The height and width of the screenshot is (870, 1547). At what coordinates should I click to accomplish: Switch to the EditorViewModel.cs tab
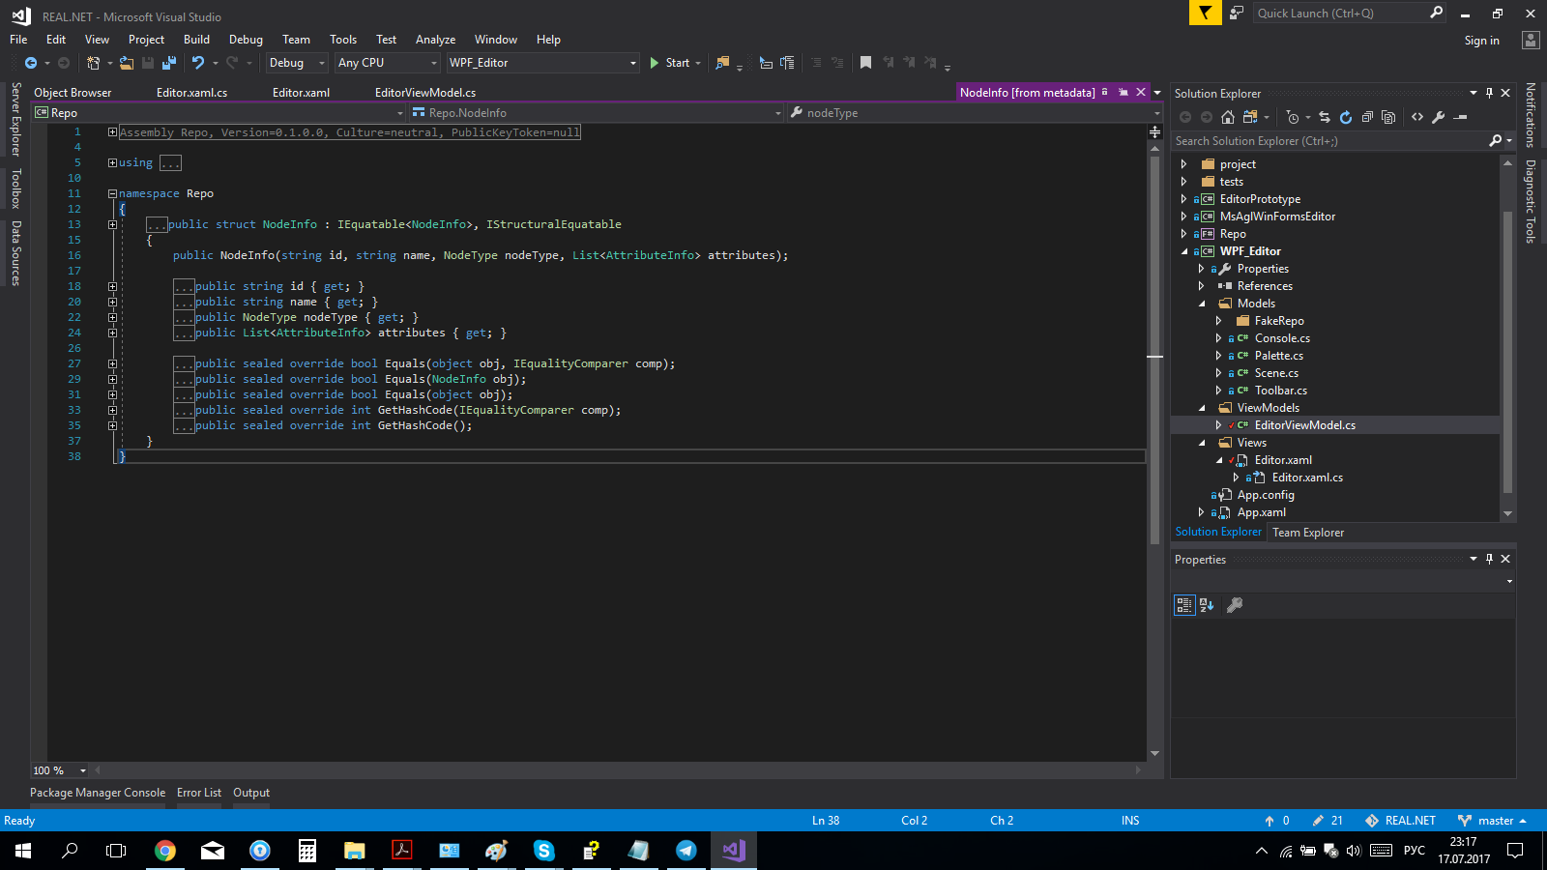click(425, 93)
